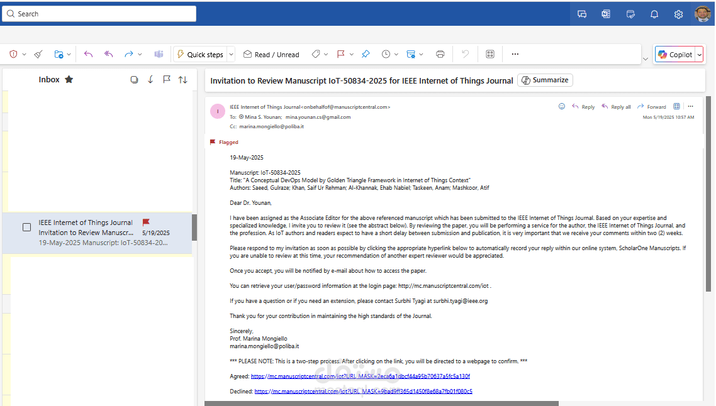Image resolution: width=716 pixels, height=406 pixels.
Task: Expand the Quick steps dropdown arrow
Action: (231, 55)
